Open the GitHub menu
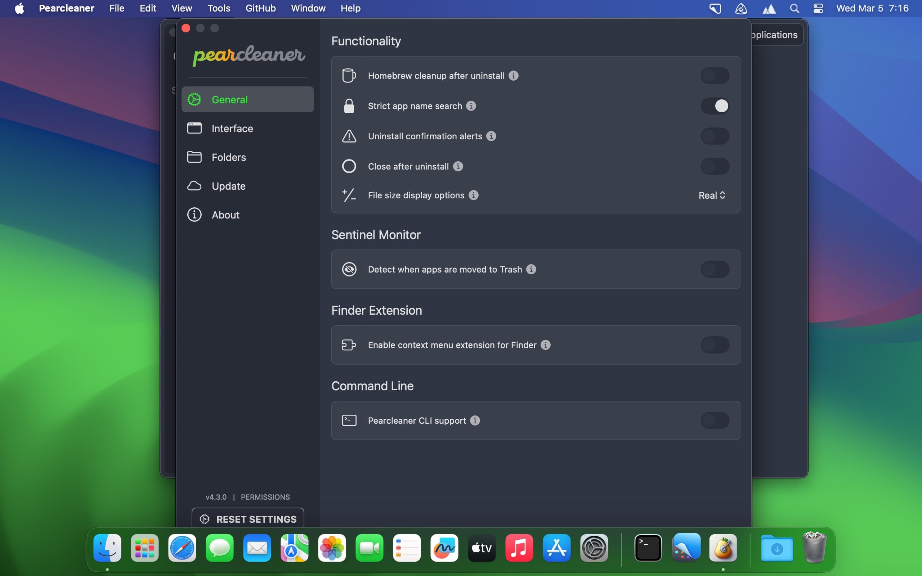Screen dimensions: 922x576 (x=260, y=8)
